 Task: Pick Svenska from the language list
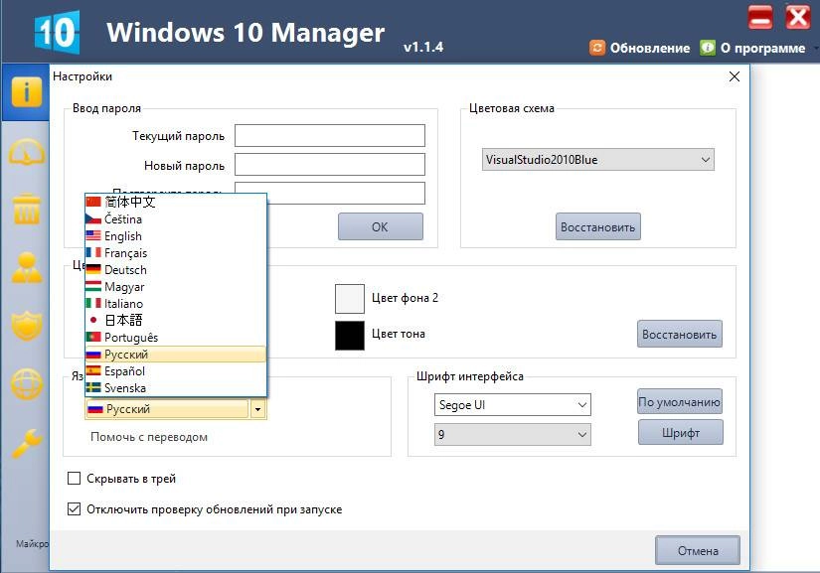(x=176, y=388)
